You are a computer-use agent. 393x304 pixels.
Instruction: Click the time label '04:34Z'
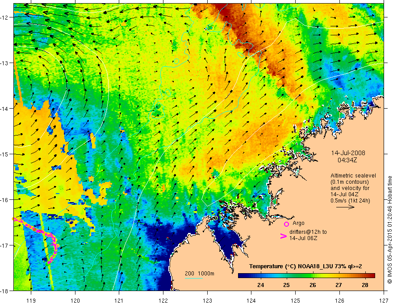[347, 160]
